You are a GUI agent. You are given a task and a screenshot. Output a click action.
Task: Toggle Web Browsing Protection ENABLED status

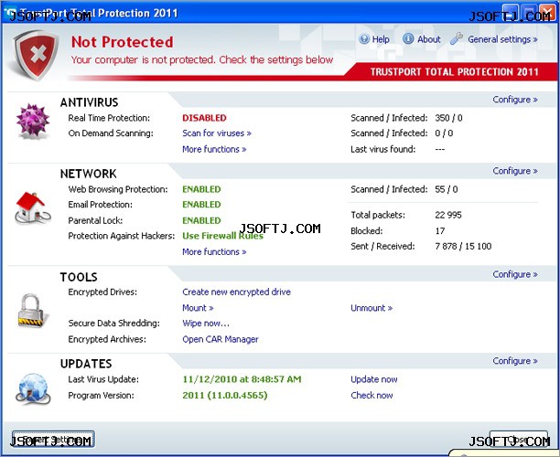point(201,189)
